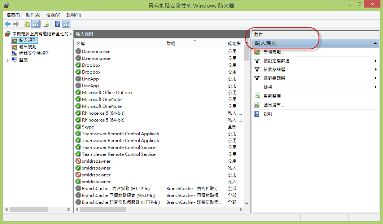Open the 依群組篩選 submenu arrow

pos(375,78)
